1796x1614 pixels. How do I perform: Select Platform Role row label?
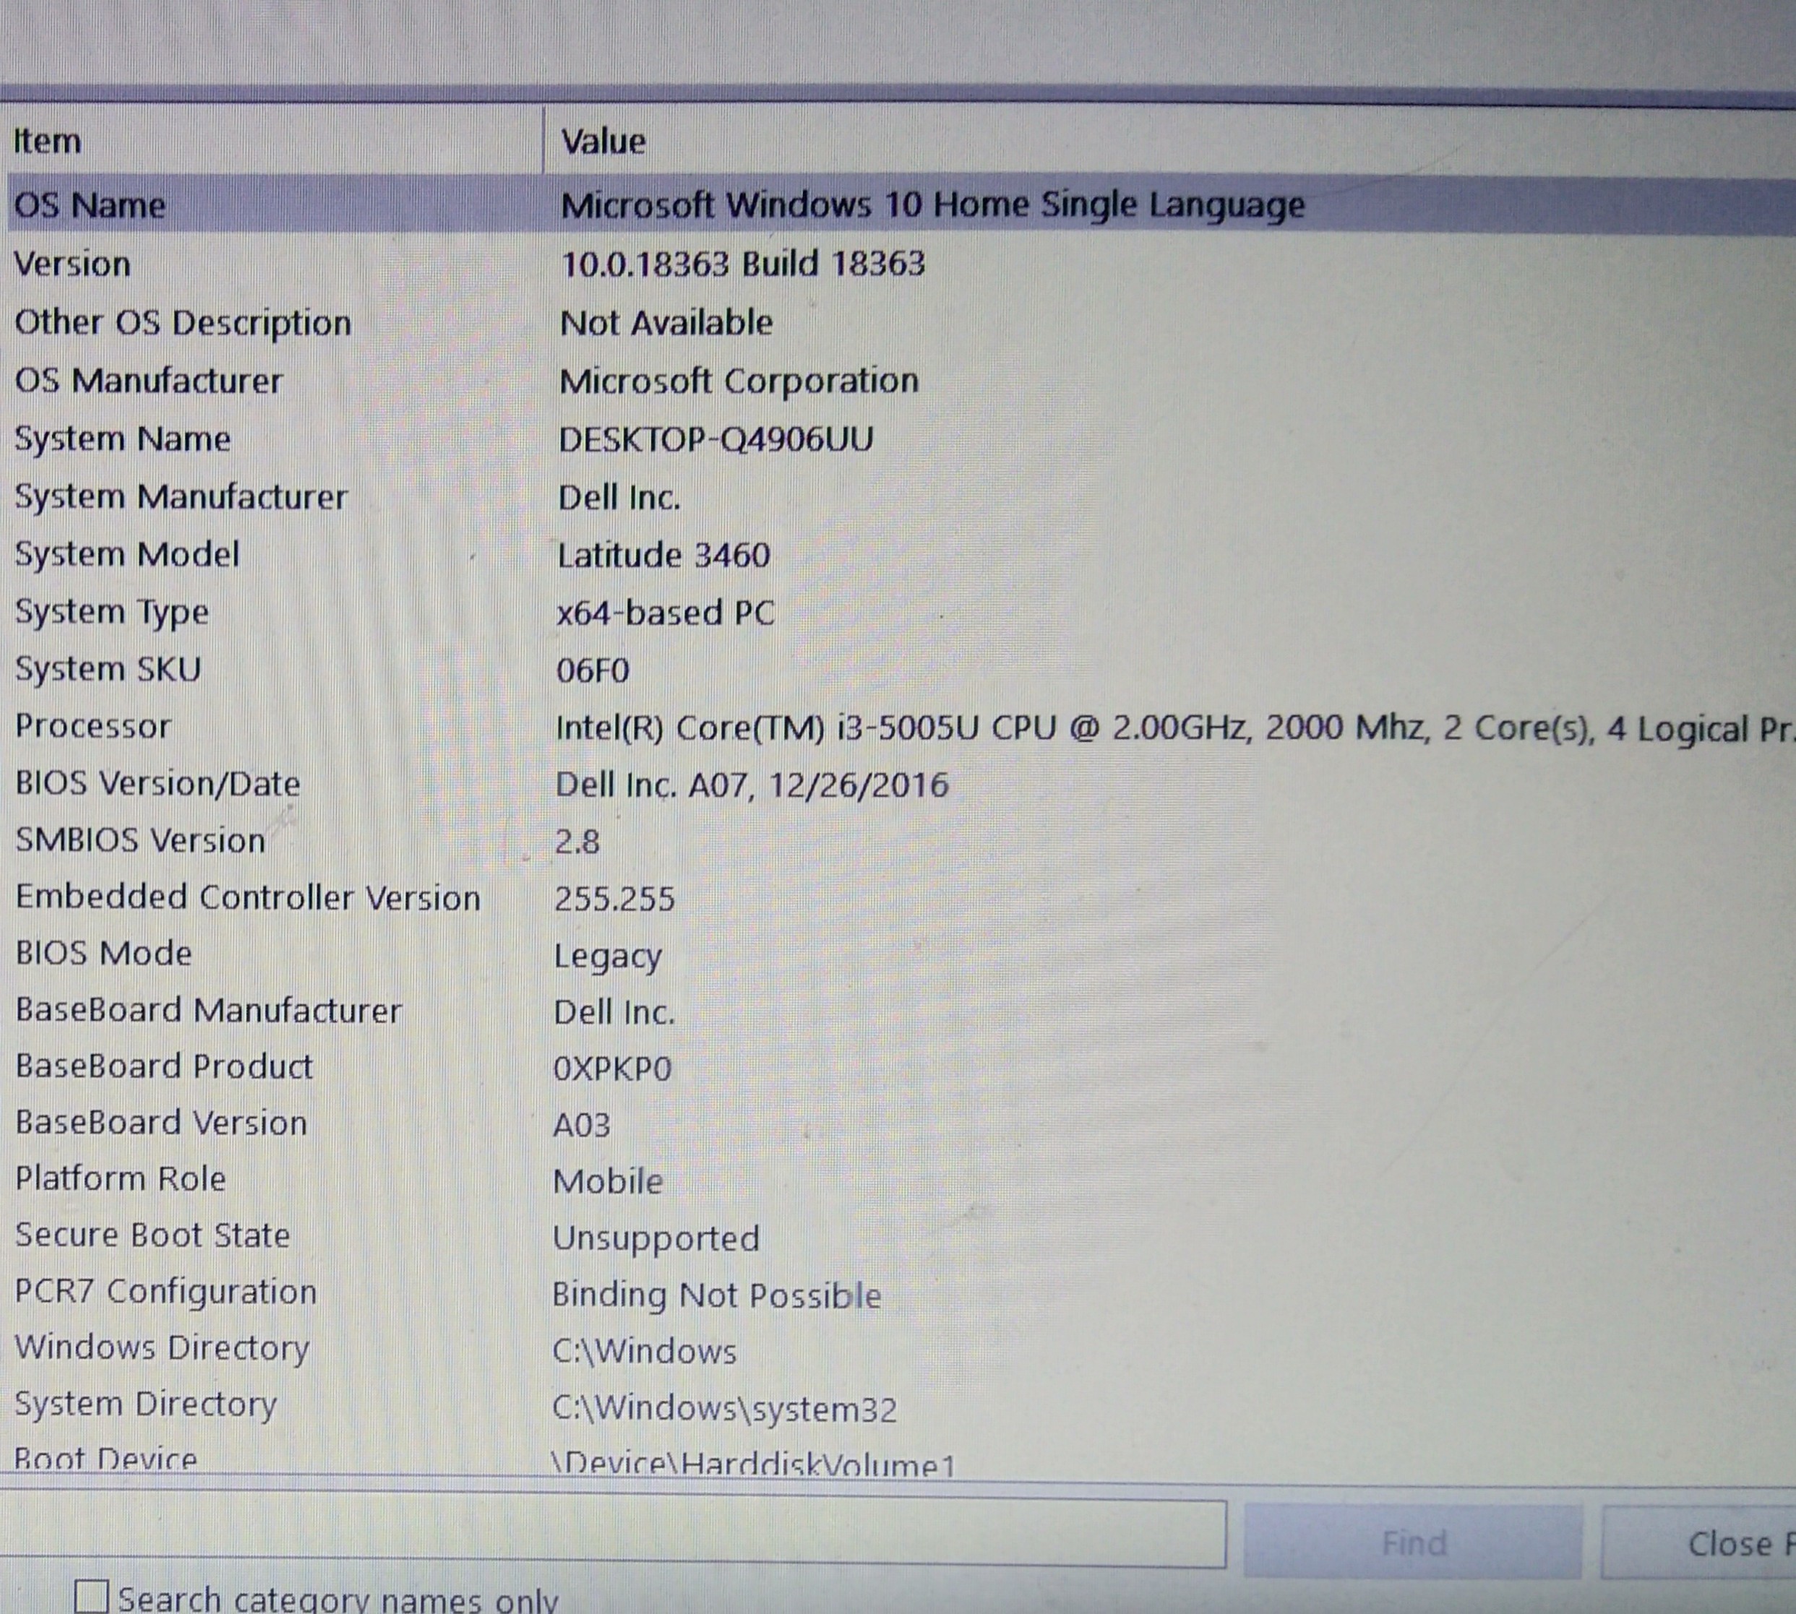tap(121, 1178)
